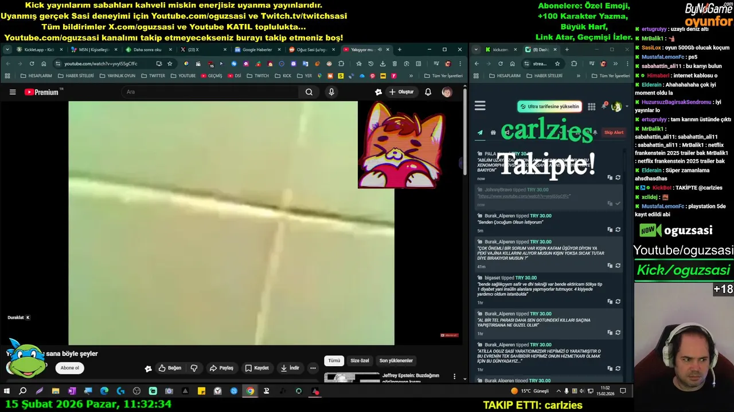Open more actions ellipsis under video
734x412 pixels.
pyautogui.click(x=313, y=368)
